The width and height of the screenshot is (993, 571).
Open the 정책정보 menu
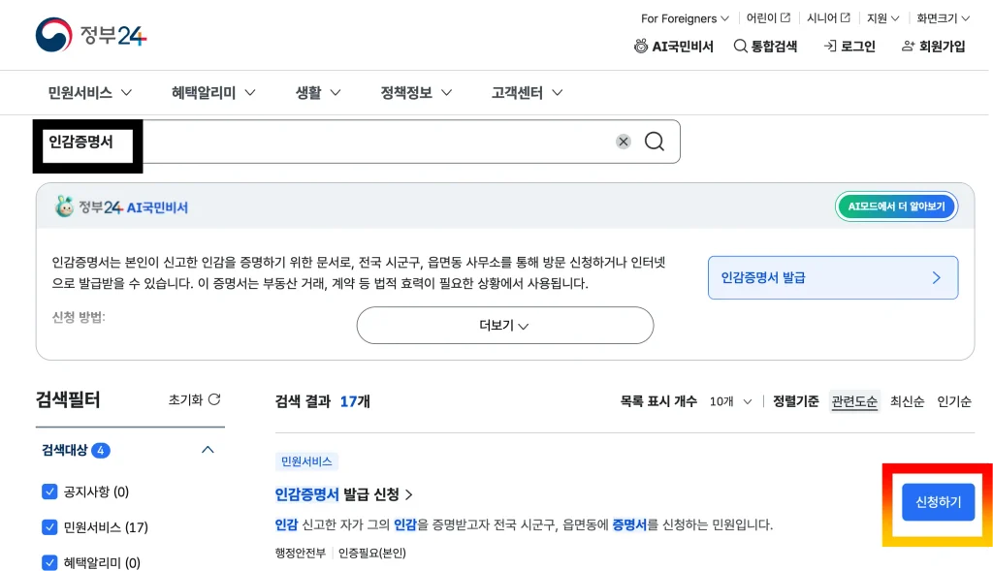(416, 92)
